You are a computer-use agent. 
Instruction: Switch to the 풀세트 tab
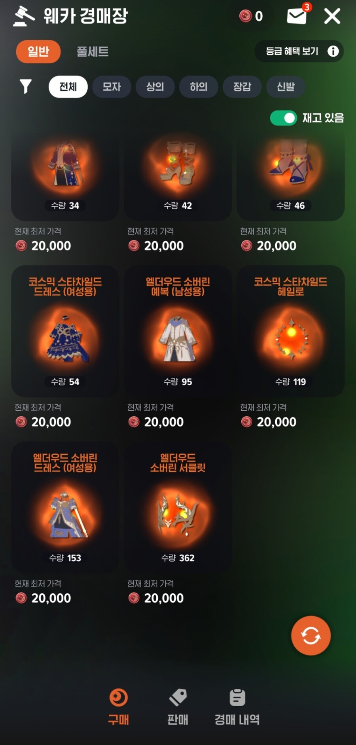[x=93, y=51]
